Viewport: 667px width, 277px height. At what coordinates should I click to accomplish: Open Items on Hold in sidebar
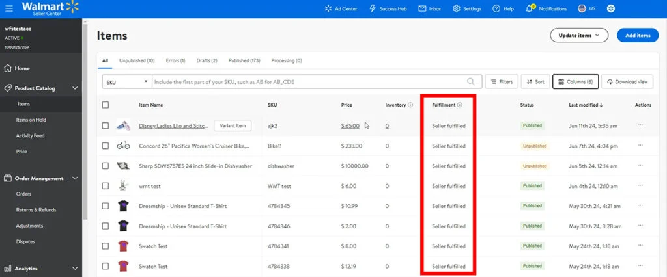(31, 120)
